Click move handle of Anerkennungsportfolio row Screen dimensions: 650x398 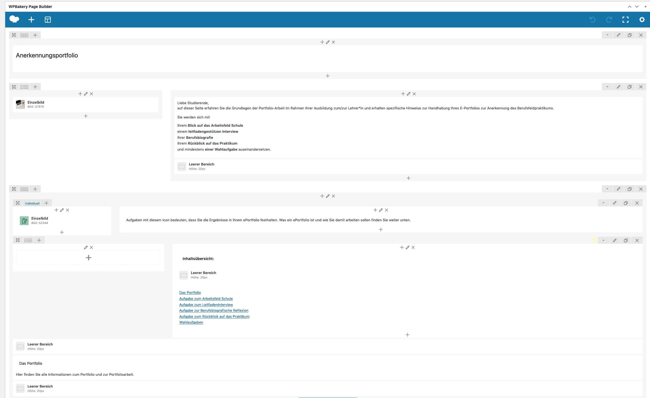point(14,35)
